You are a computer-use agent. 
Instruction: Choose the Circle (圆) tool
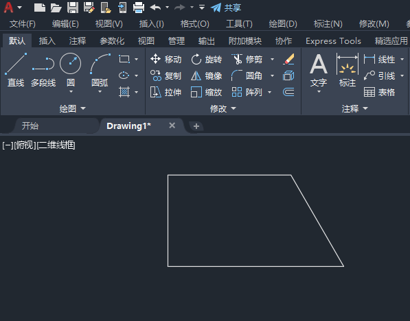[x=70, y=70]
